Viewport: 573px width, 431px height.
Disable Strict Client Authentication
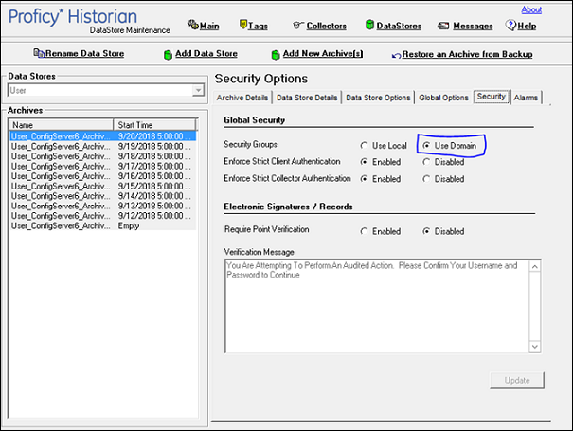tap(426, 162)
